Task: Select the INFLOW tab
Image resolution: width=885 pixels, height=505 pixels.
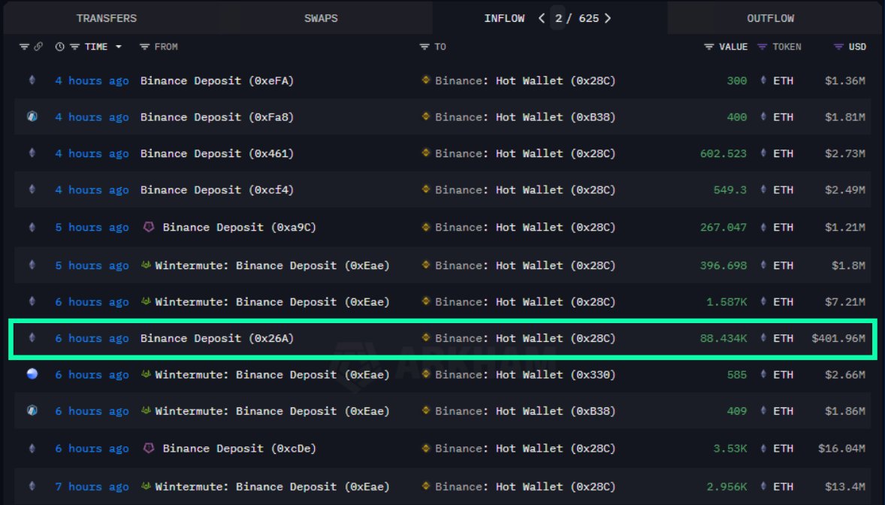Action: pos(504,18)
